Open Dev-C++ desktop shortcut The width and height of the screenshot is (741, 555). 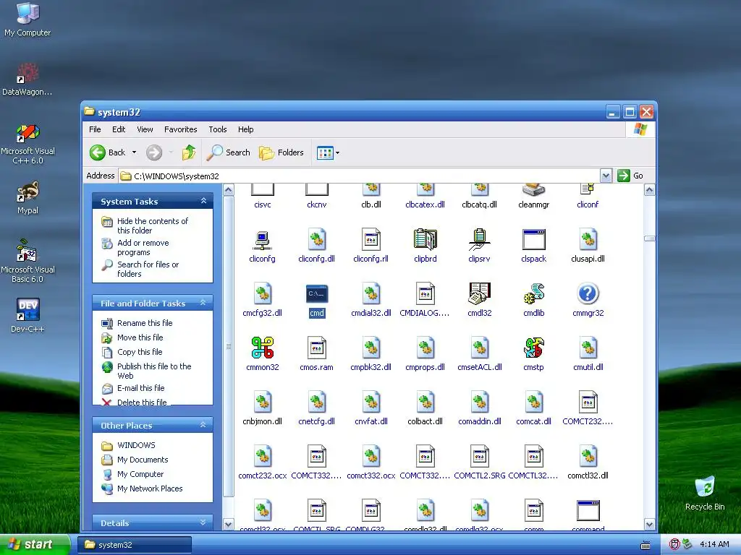(x=28, y=316)
